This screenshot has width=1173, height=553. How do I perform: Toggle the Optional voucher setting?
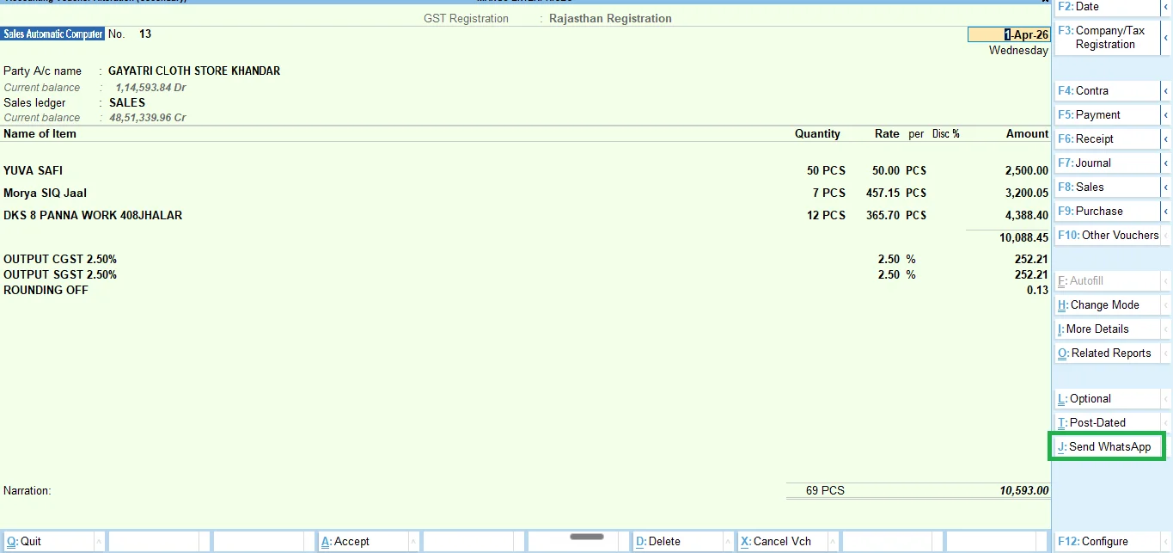tap(1108, 399)
